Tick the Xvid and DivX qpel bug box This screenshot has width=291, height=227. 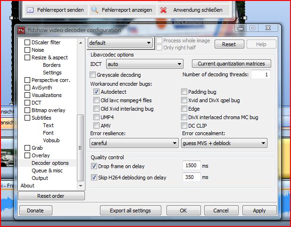(x=184, y=100)
